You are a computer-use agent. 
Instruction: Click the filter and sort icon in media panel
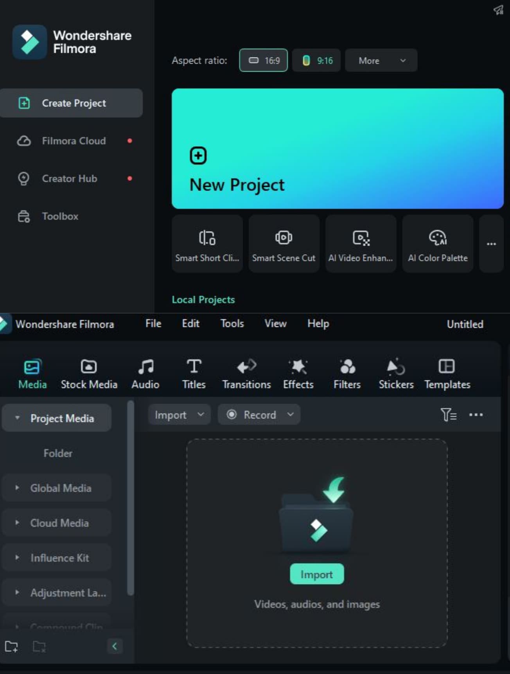point(448,415)
